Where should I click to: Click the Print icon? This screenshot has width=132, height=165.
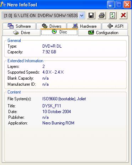(x=102, y=15)
